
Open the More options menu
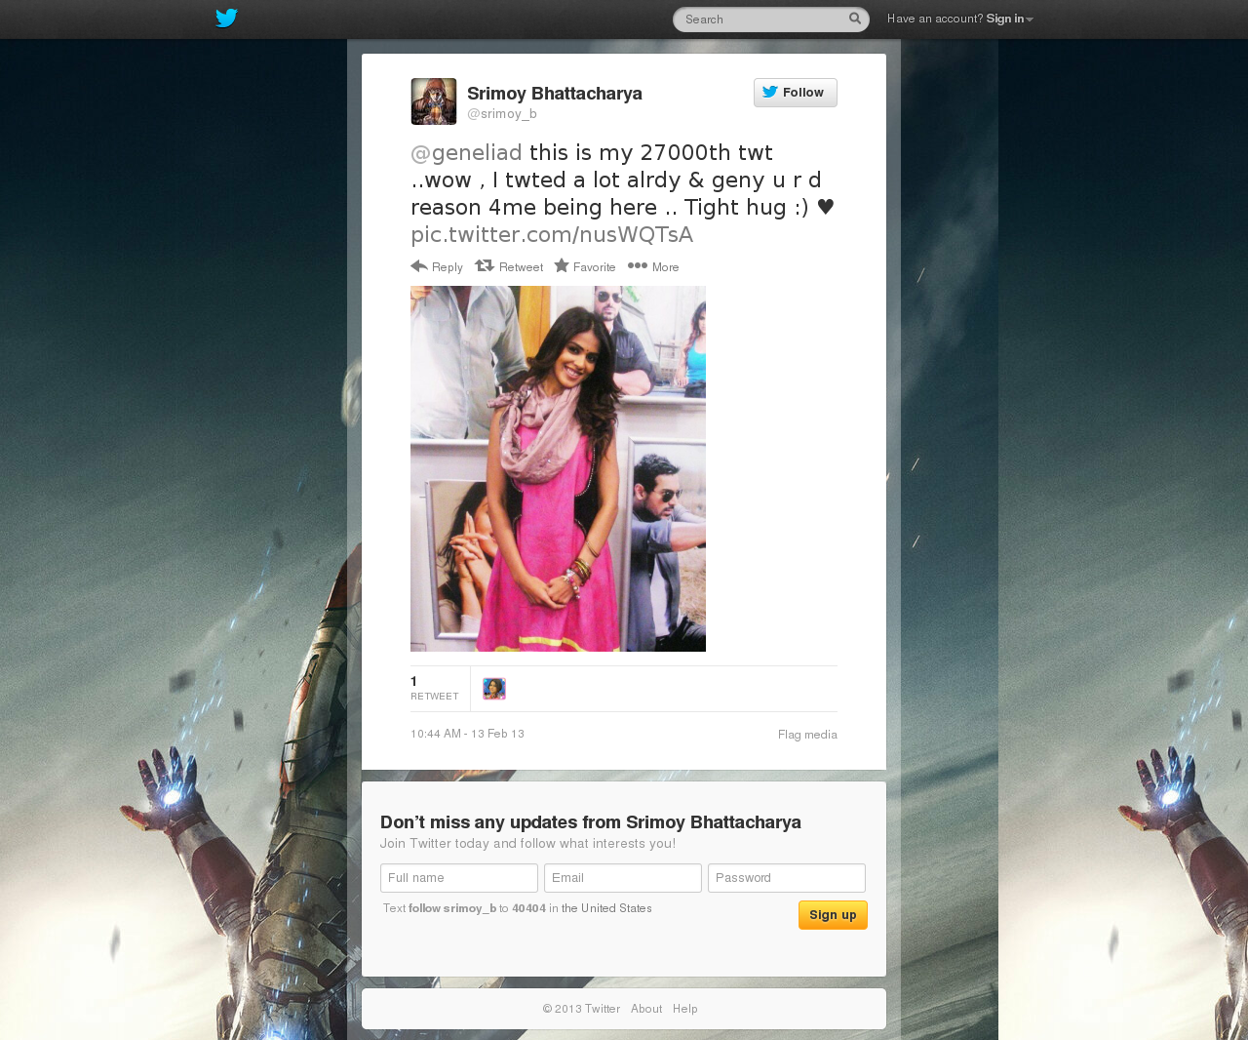tap(653, 266)
